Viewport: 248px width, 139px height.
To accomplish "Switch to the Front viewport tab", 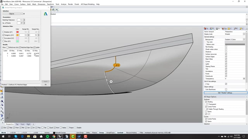I will [22, 124].
